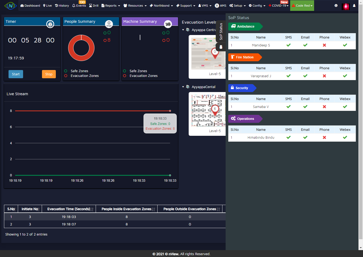Click the People Summary donut chart
Viewport: 363px width, 257px height.
pos(81,48)
